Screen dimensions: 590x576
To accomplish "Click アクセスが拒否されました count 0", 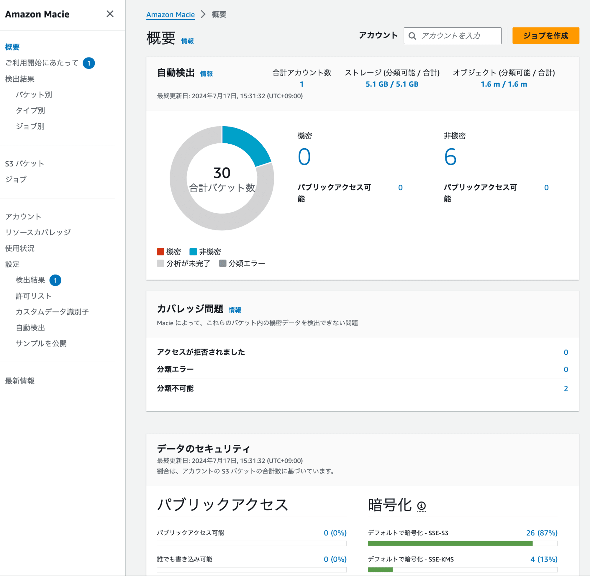I will 566,352.
